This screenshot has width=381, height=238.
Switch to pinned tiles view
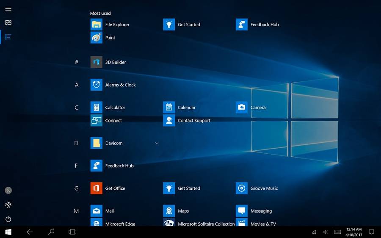[8, 22]
